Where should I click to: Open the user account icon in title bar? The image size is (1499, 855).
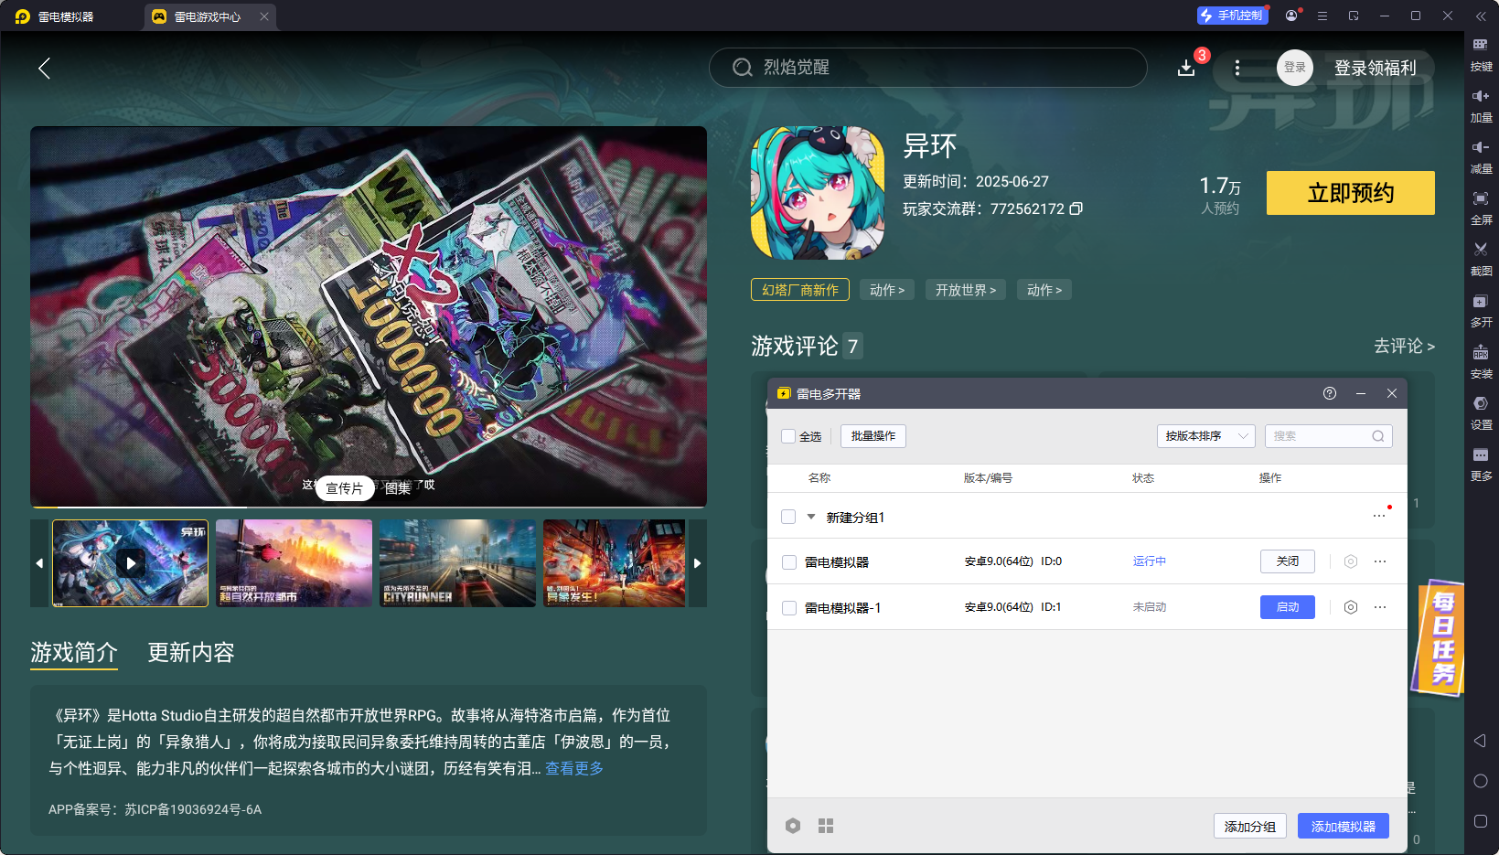point(1291,16)
